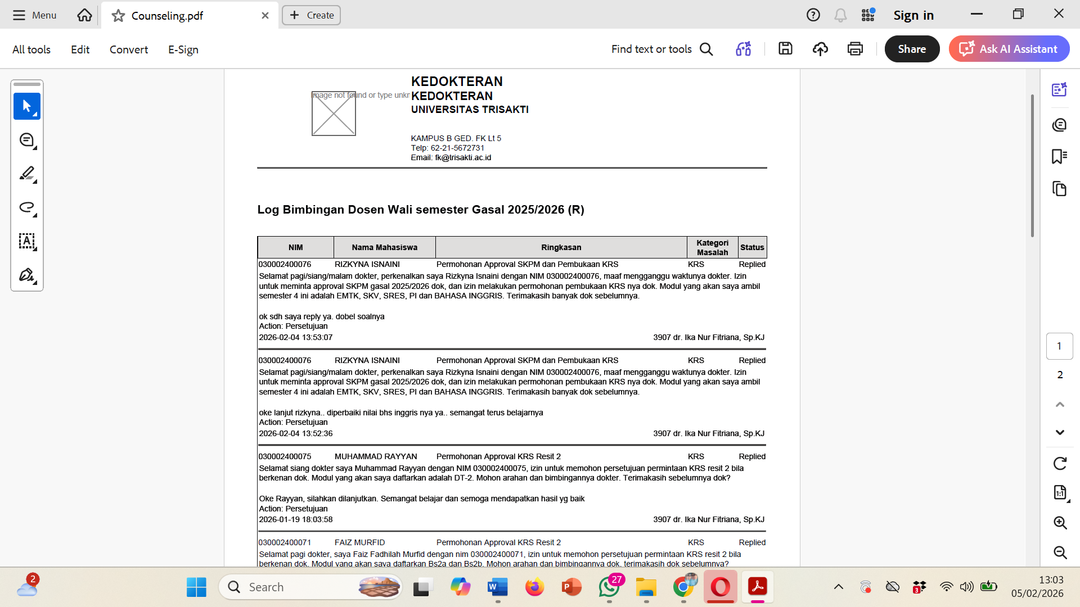This screenshot has width=1080, height=607.
Task: Choose the freehand draw lasso tool
Action: tap(26, 207)
